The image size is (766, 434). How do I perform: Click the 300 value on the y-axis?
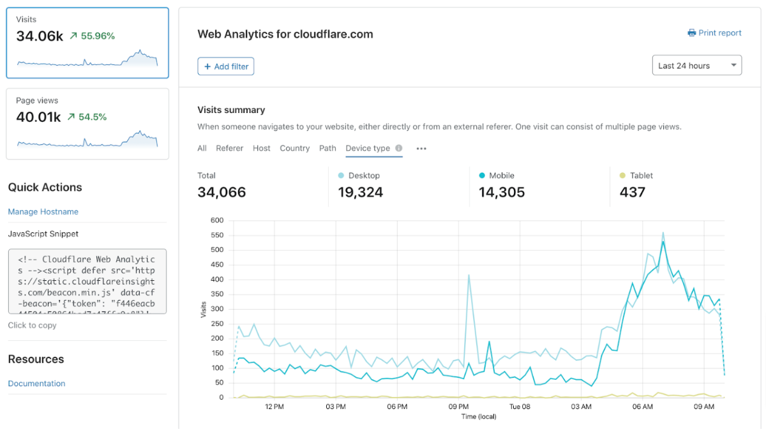pos(217,309)
